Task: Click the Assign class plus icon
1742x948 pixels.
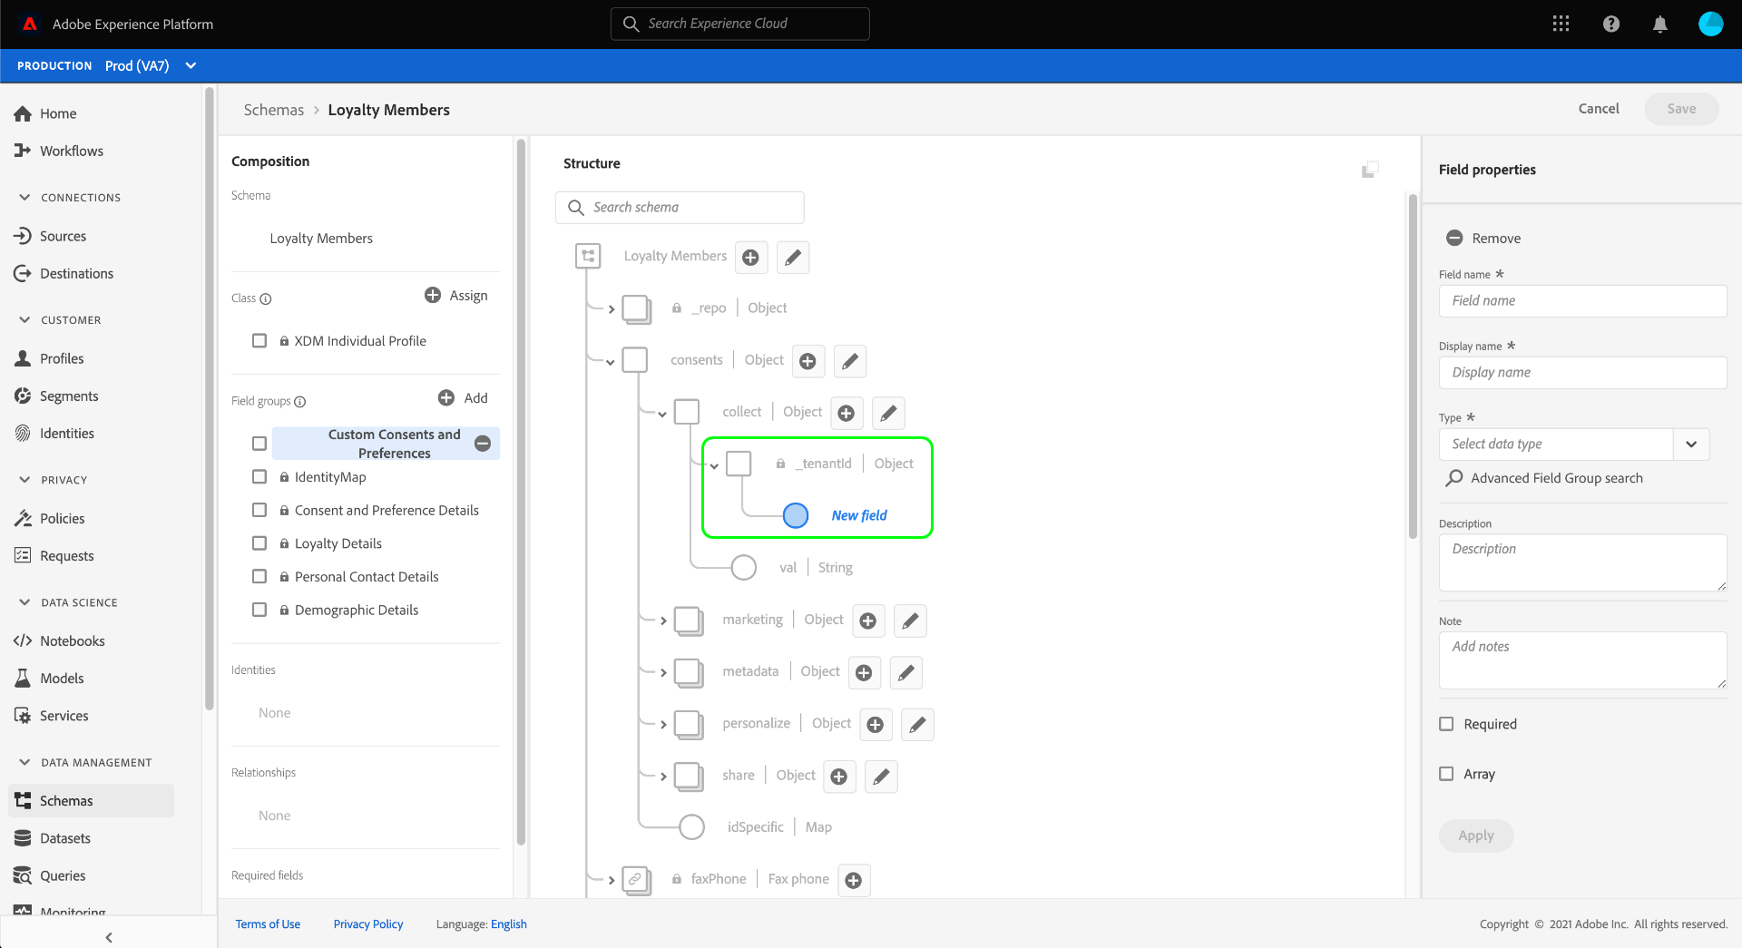Action: (x=433, y=295)
